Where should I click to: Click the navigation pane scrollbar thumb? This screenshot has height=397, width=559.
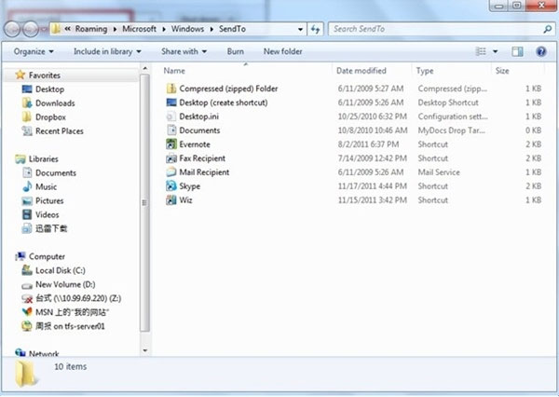tap(144, 202)
